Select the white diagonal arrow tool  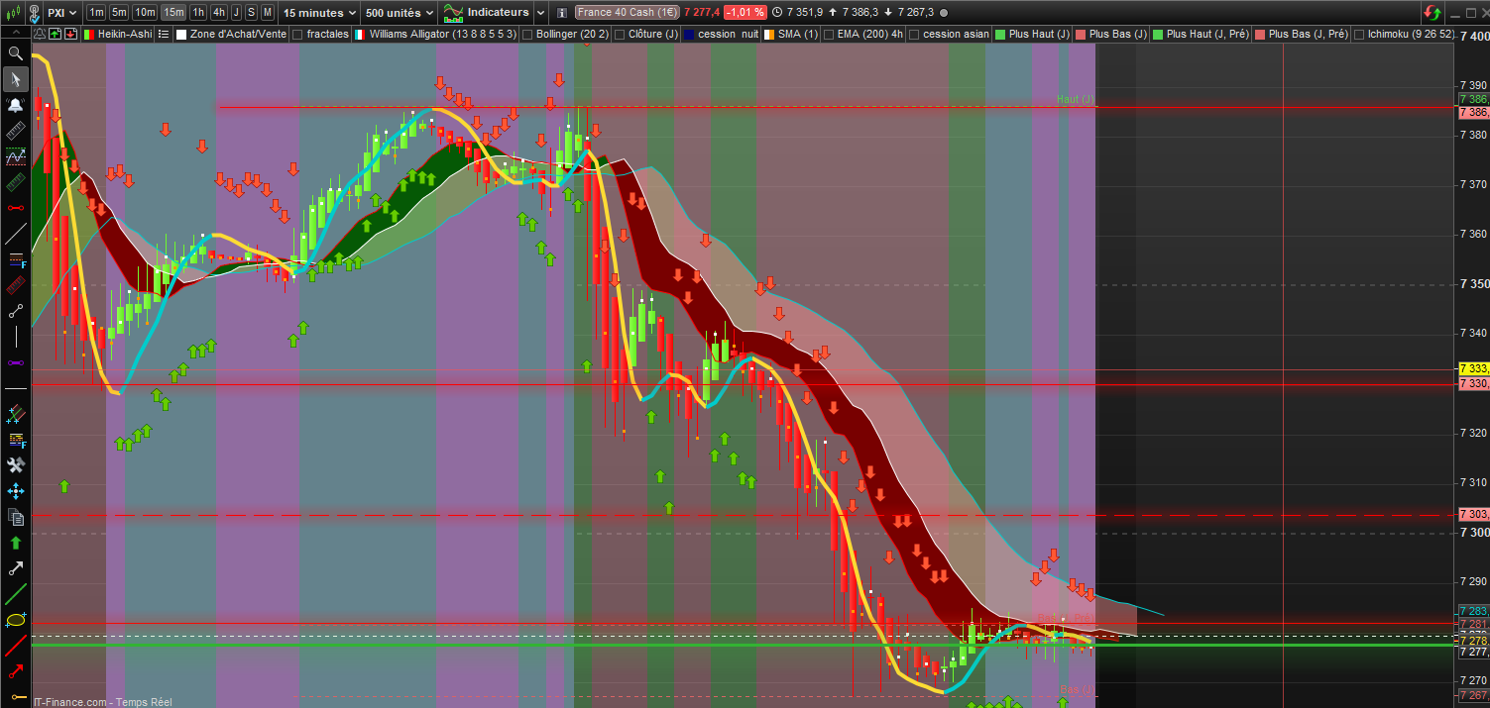tap(15, 568)
